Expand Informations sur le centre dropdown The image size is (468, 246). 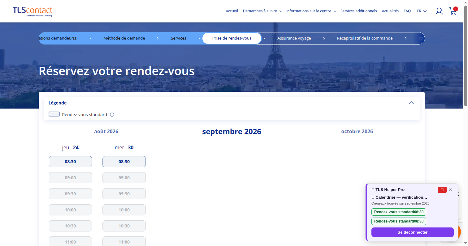click(x=311, y=11)
